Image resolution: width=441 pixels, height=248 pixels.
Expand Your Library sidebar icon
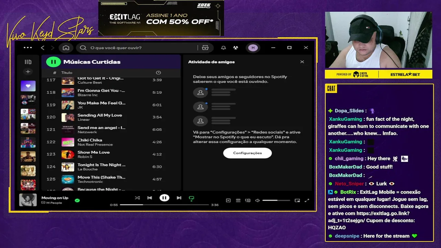[x=28, y=62]
